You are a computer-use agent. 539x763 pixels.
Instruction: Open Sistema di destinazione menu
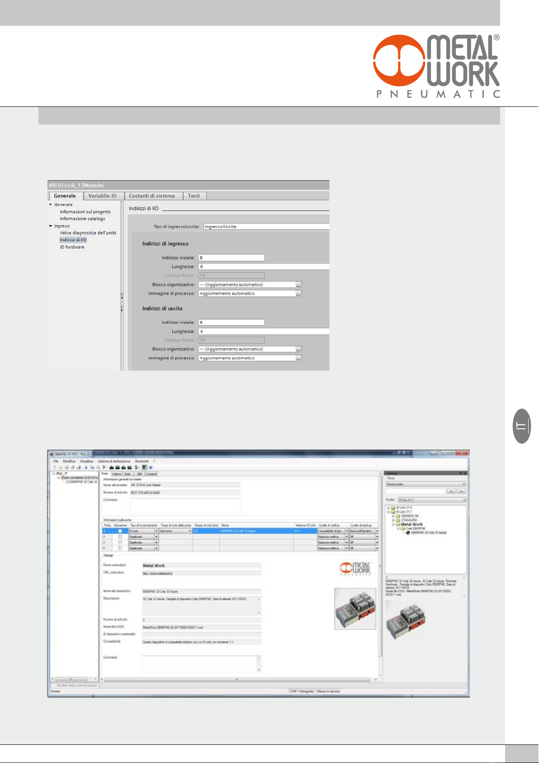click(x=114, y=461)
